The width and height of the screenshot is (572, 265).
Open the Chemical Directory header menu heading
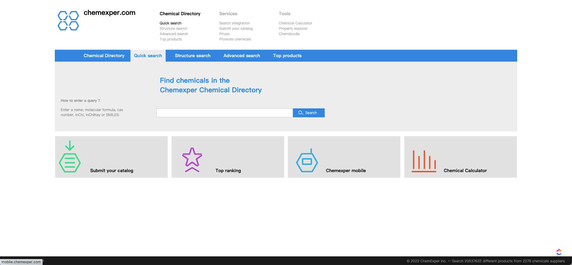180,14
